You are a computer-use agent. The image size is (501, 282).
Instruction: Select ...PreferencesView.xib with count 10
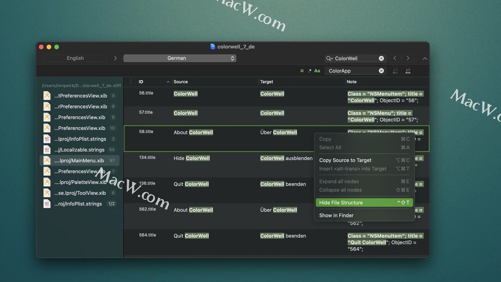coord(80,128)
